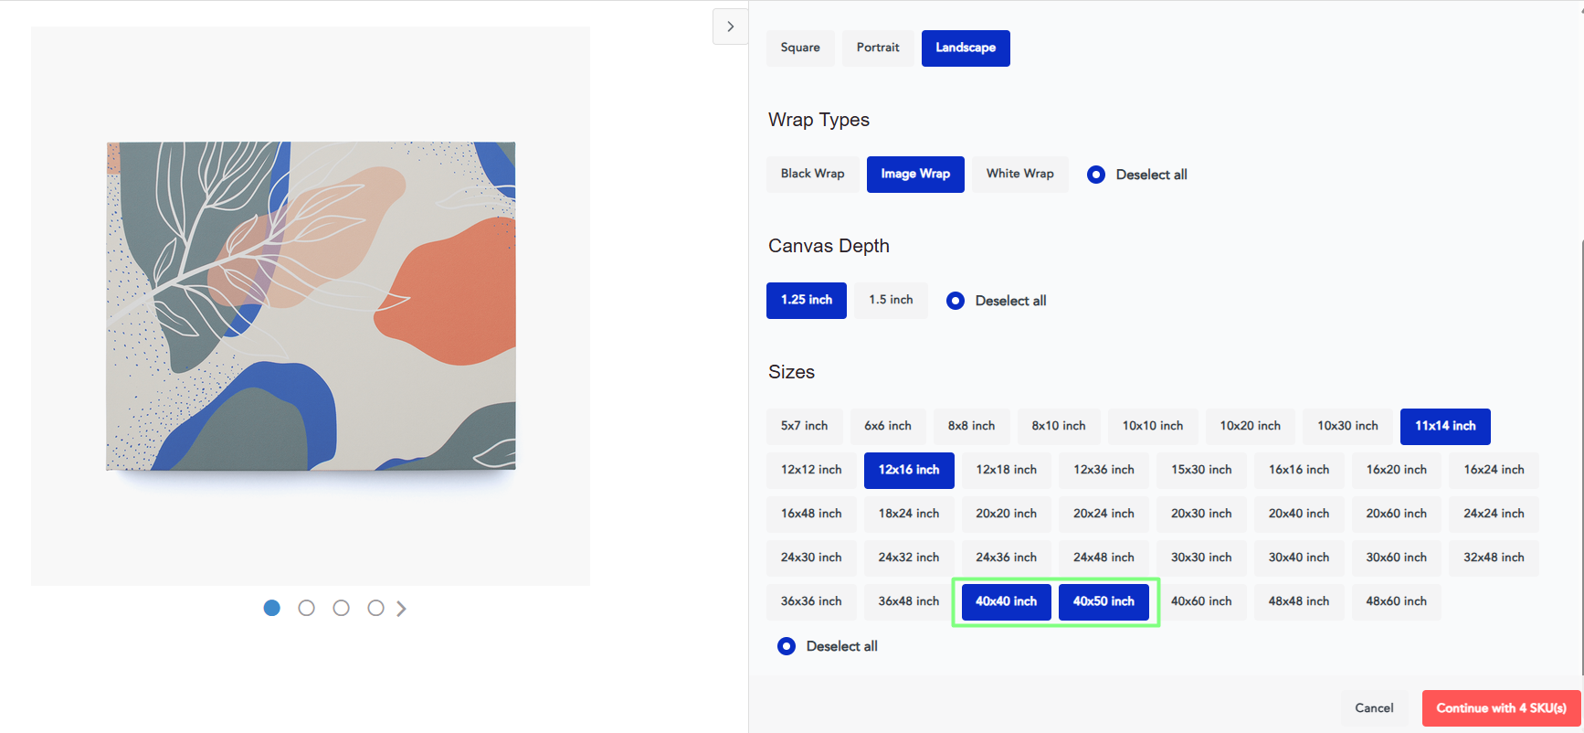Cancel the variant selection
The image size is (1584, 733).
click(x=1374, y=708)
